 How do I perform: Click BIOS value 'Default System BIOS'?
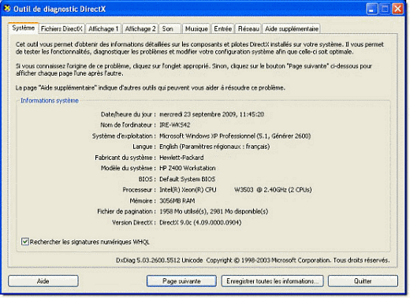187,179
